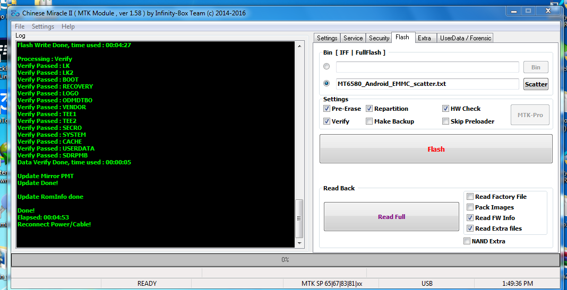The image size is (567, 290).
Task: Click the log scrollbar up arrow
Action: 299,46
